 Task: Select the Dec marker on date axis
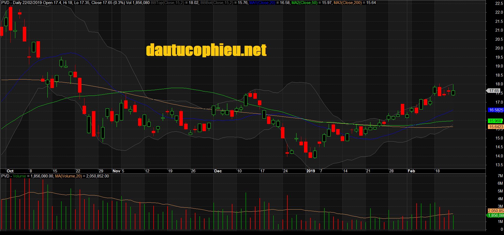coord(218,171)
